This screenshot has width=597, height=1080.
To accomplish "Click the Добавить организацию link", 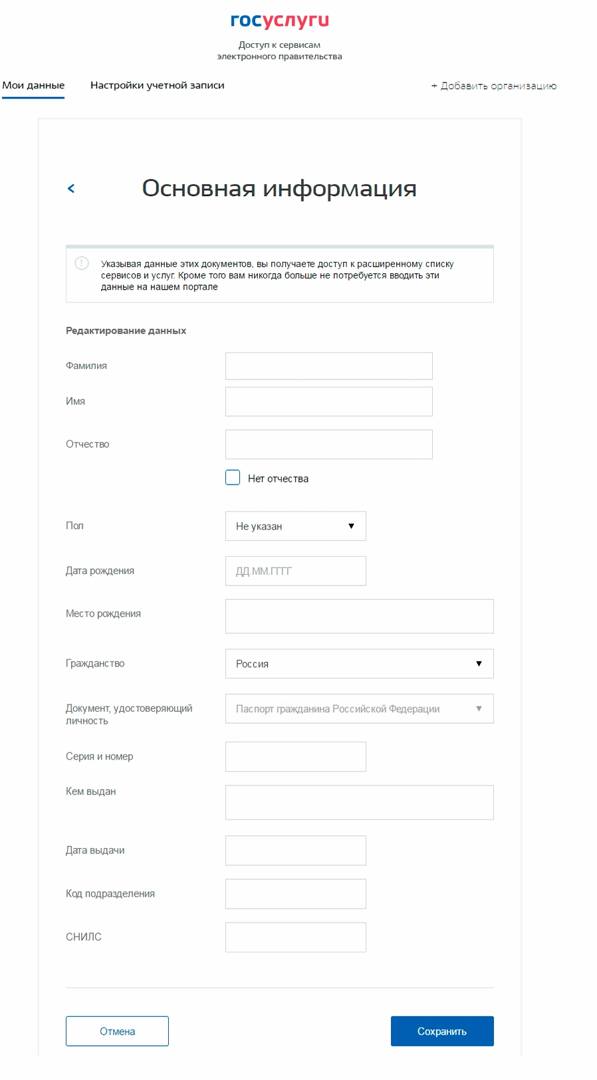I will tap(494, 86).
